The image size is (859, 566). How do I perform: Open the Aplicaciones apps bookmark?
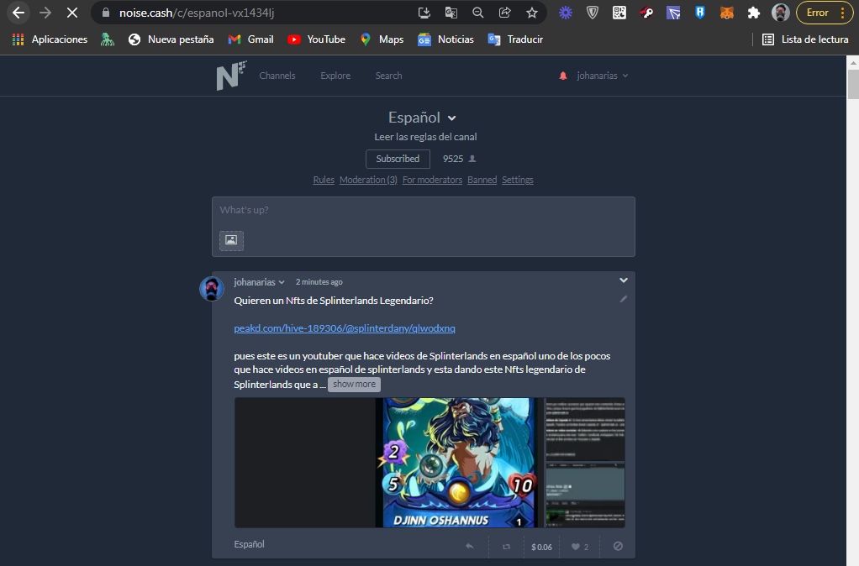(x=50, y=39)
